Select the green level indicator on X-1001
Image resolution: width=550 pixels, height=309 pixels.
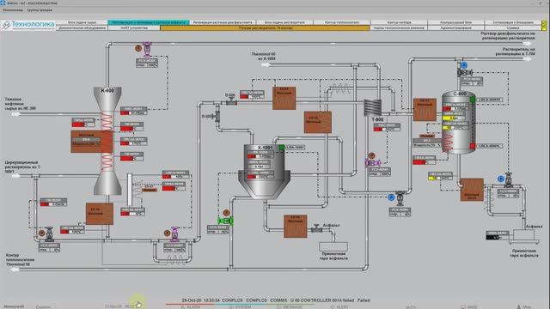pos(282,148)
